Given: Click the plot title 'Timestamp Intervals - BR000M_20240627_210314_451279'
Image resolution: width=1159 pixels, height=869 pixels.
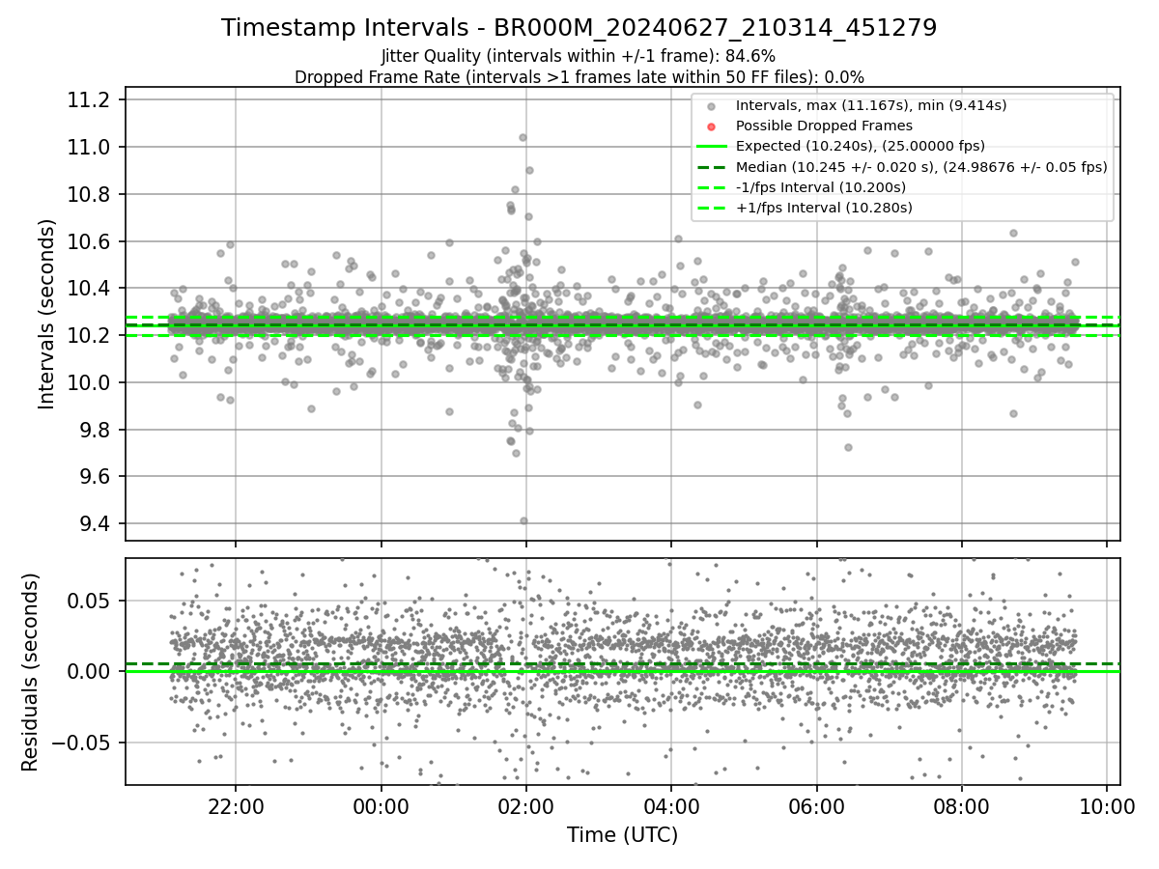Looking at the screenshot, I should pos(579,28).
